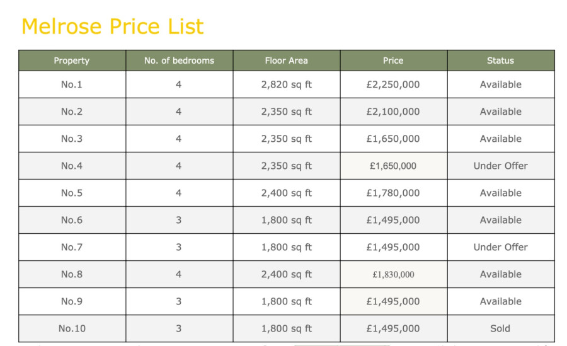This screenshot has width=567, height=346.
Task: Click the No.6 property cell
Action: (72, 220)
